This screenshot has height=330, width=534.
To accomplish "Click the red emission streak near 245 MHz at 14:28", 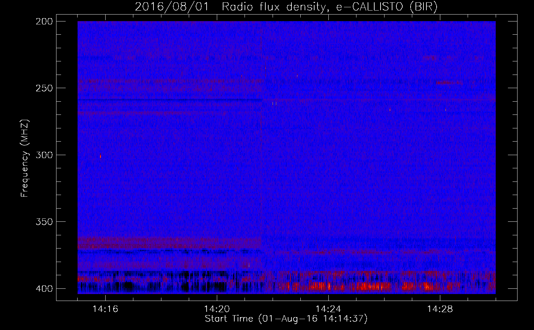I will tap(449, 82).
